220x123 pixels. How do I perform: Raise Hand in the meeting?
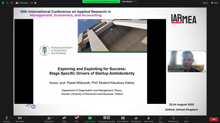[148, 118]
